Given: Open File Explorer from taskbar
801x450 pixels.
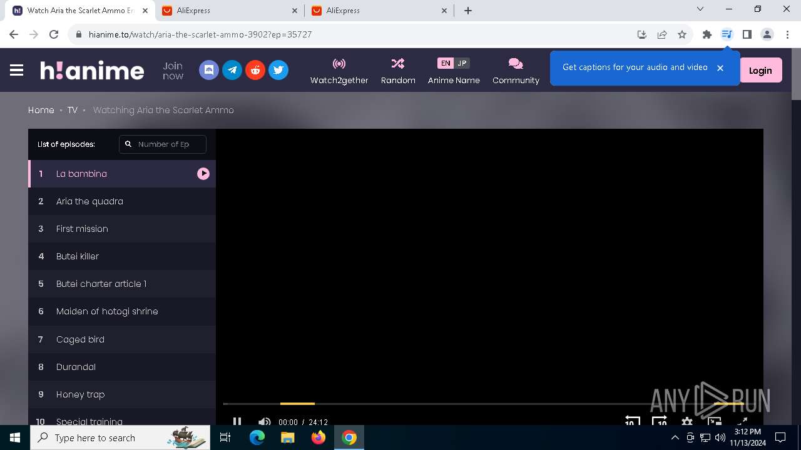Looking at the screenshot, I should (x=287, y=437).
